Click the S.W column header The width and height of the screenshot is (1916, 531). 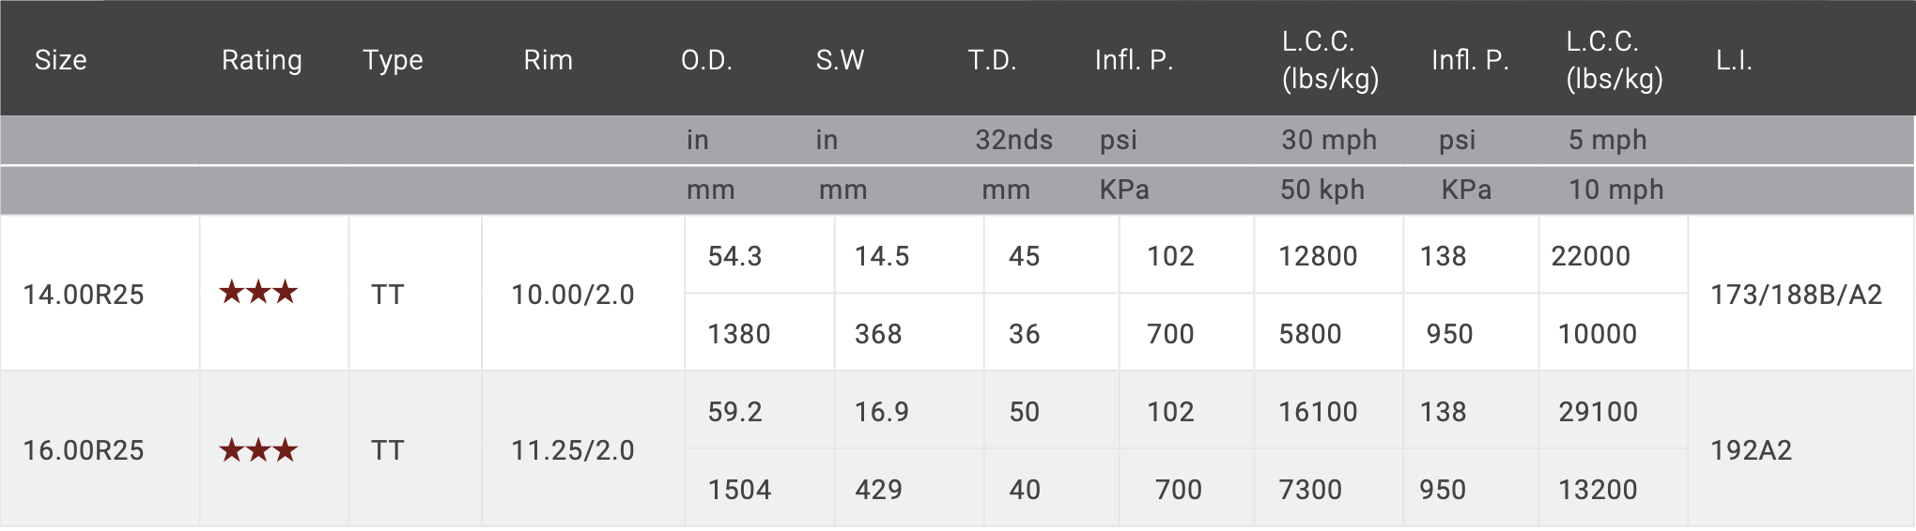[x=840, y=60]
